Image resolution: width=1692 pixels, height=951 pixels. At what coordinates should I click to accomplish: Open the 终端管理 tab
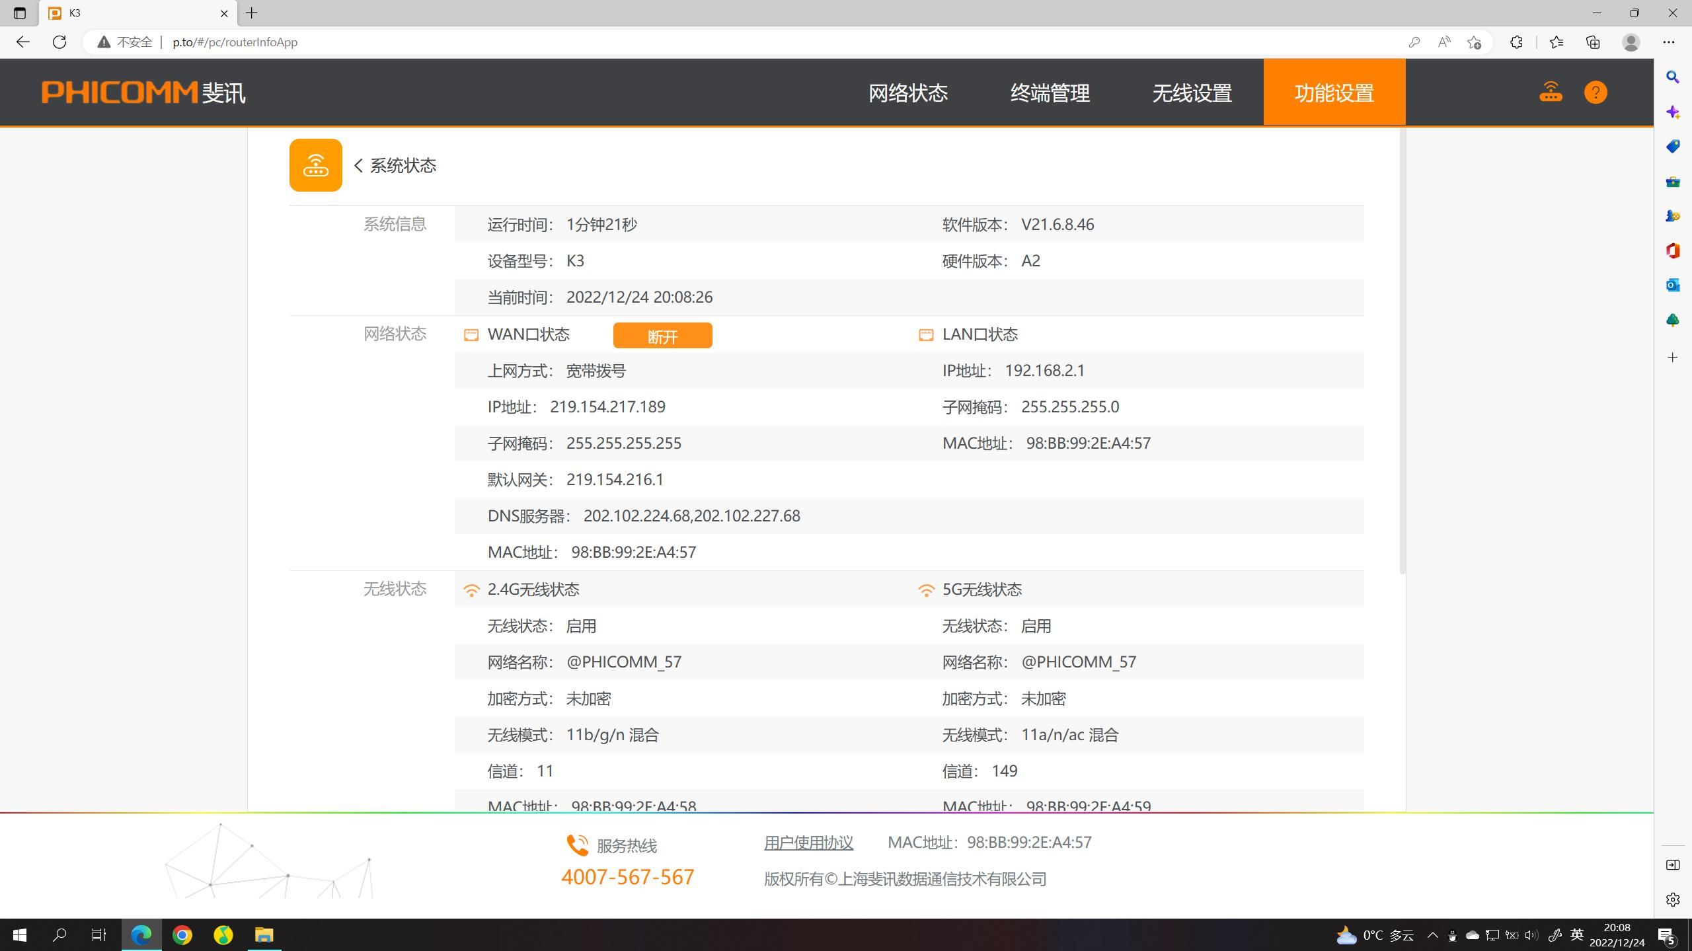point(1050,93)
